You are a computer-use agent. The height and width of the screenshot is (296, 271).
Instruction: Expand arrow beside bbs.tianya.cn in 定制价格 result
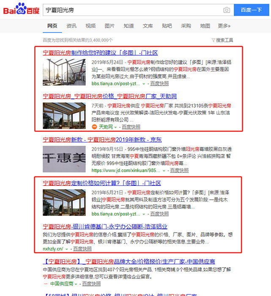(x=144, y=214)
